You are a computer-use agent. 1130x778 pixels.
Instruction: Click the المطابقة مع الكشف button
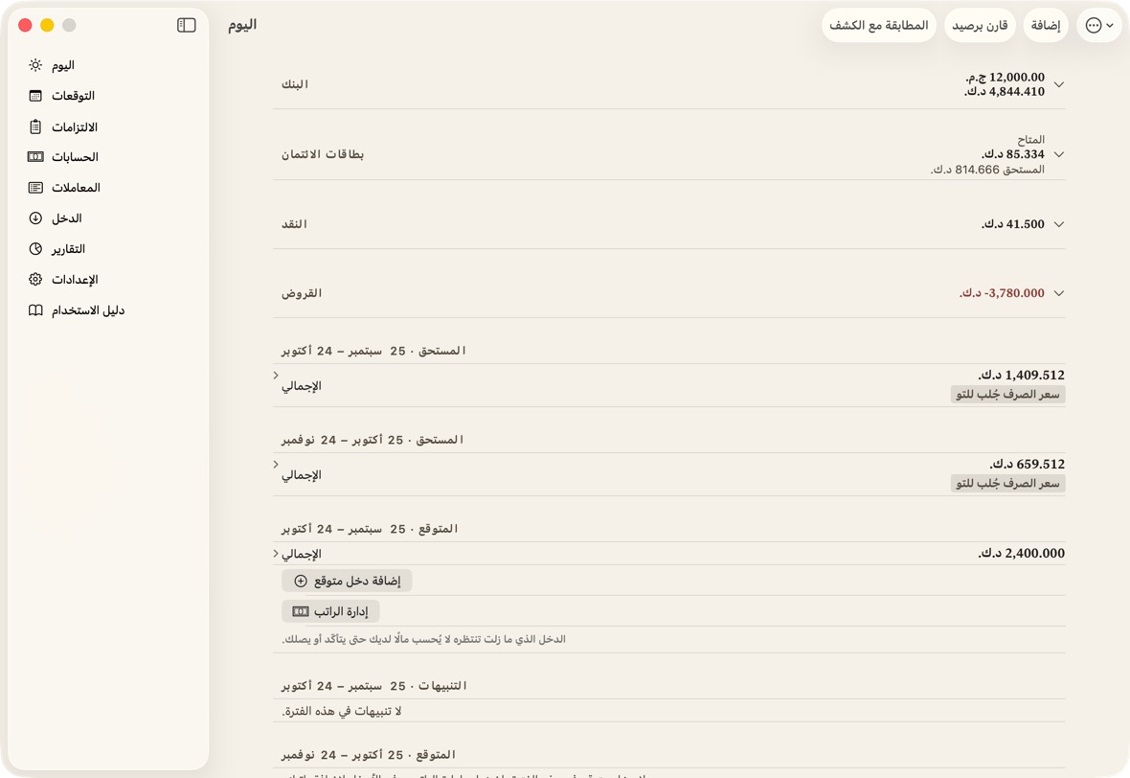[878, 25]
